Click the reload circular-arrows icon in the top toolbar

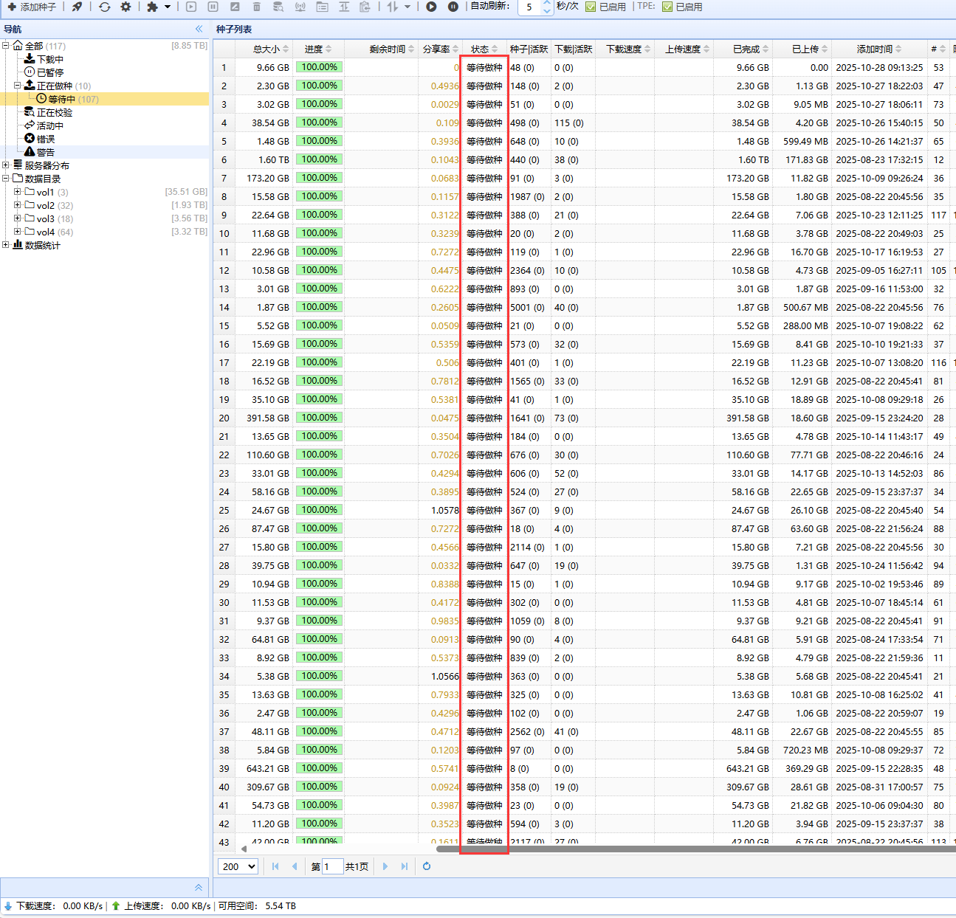[104, 7]
